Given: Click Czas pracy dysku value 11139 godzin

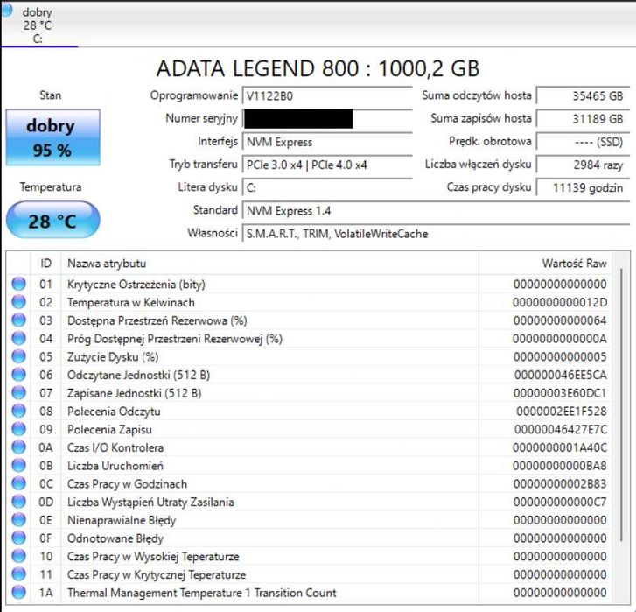Looking at the screenshot, I should pyautogui.click(x=583, y=187).
